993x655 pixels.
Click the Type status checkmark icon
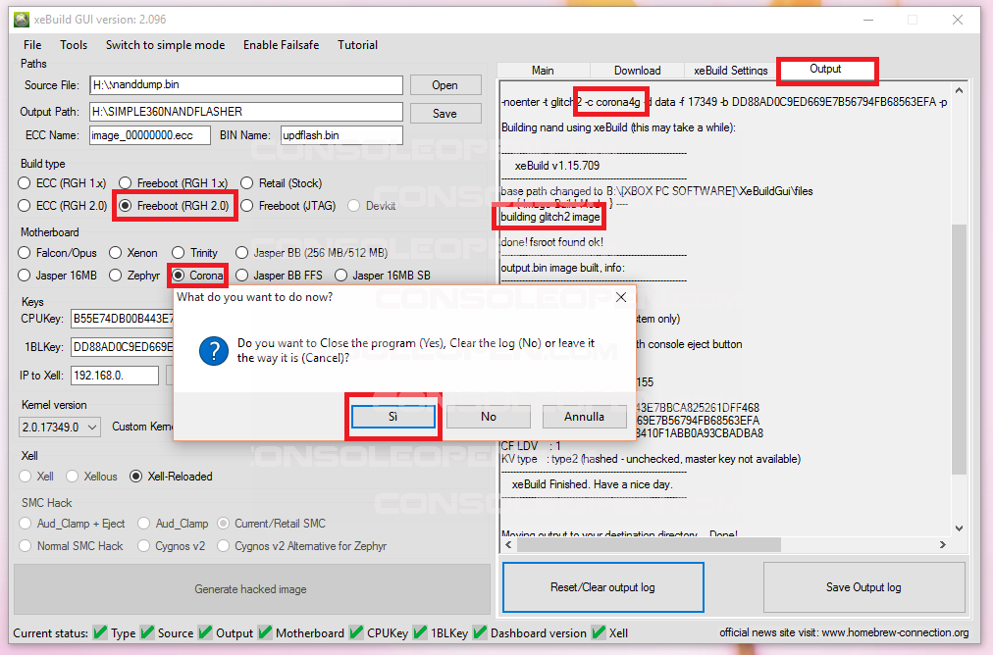pos(100,632)
